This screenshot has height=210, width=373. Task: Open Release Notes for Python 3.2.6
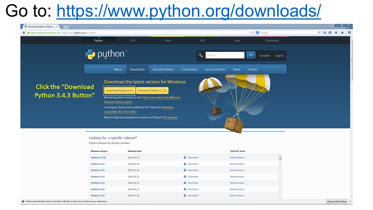pyautogui.click(x=237, y=189)
